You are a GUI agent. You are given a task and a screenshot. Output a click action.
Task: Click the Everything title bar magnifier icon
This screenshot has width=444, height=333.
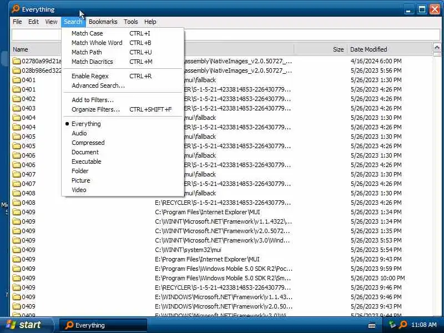16,9
